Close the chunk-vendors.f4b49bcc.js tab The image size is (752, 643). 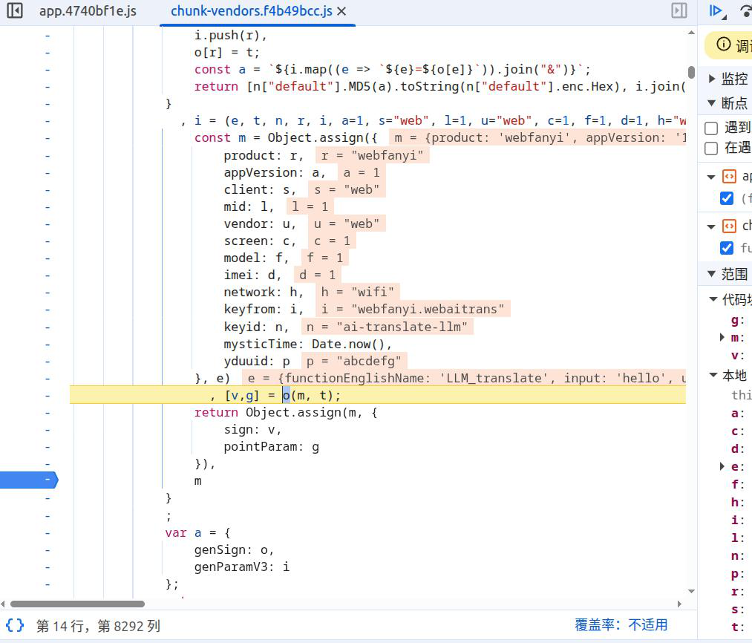pyautogui.click(x=341, y=11)
